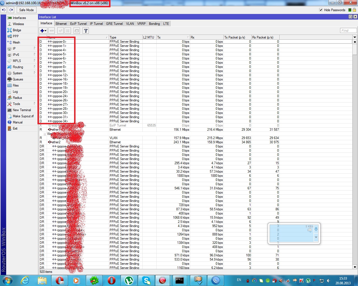Viewport: 358px width, 286px height.
Task: Expand the System submenu arrow
Action: (35, 73)
